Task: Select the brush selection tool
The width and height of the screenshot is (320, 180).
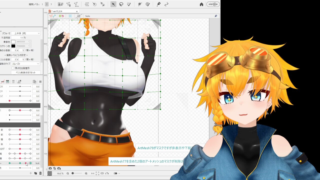Action: coord(129,4)
